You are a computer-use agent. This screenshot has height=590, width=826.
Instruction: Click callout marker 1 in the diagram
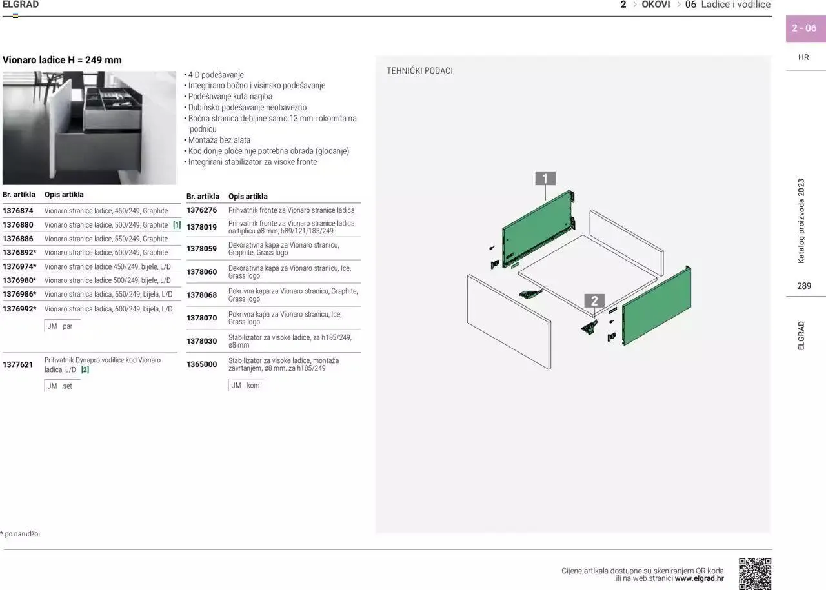click(545, 179)
